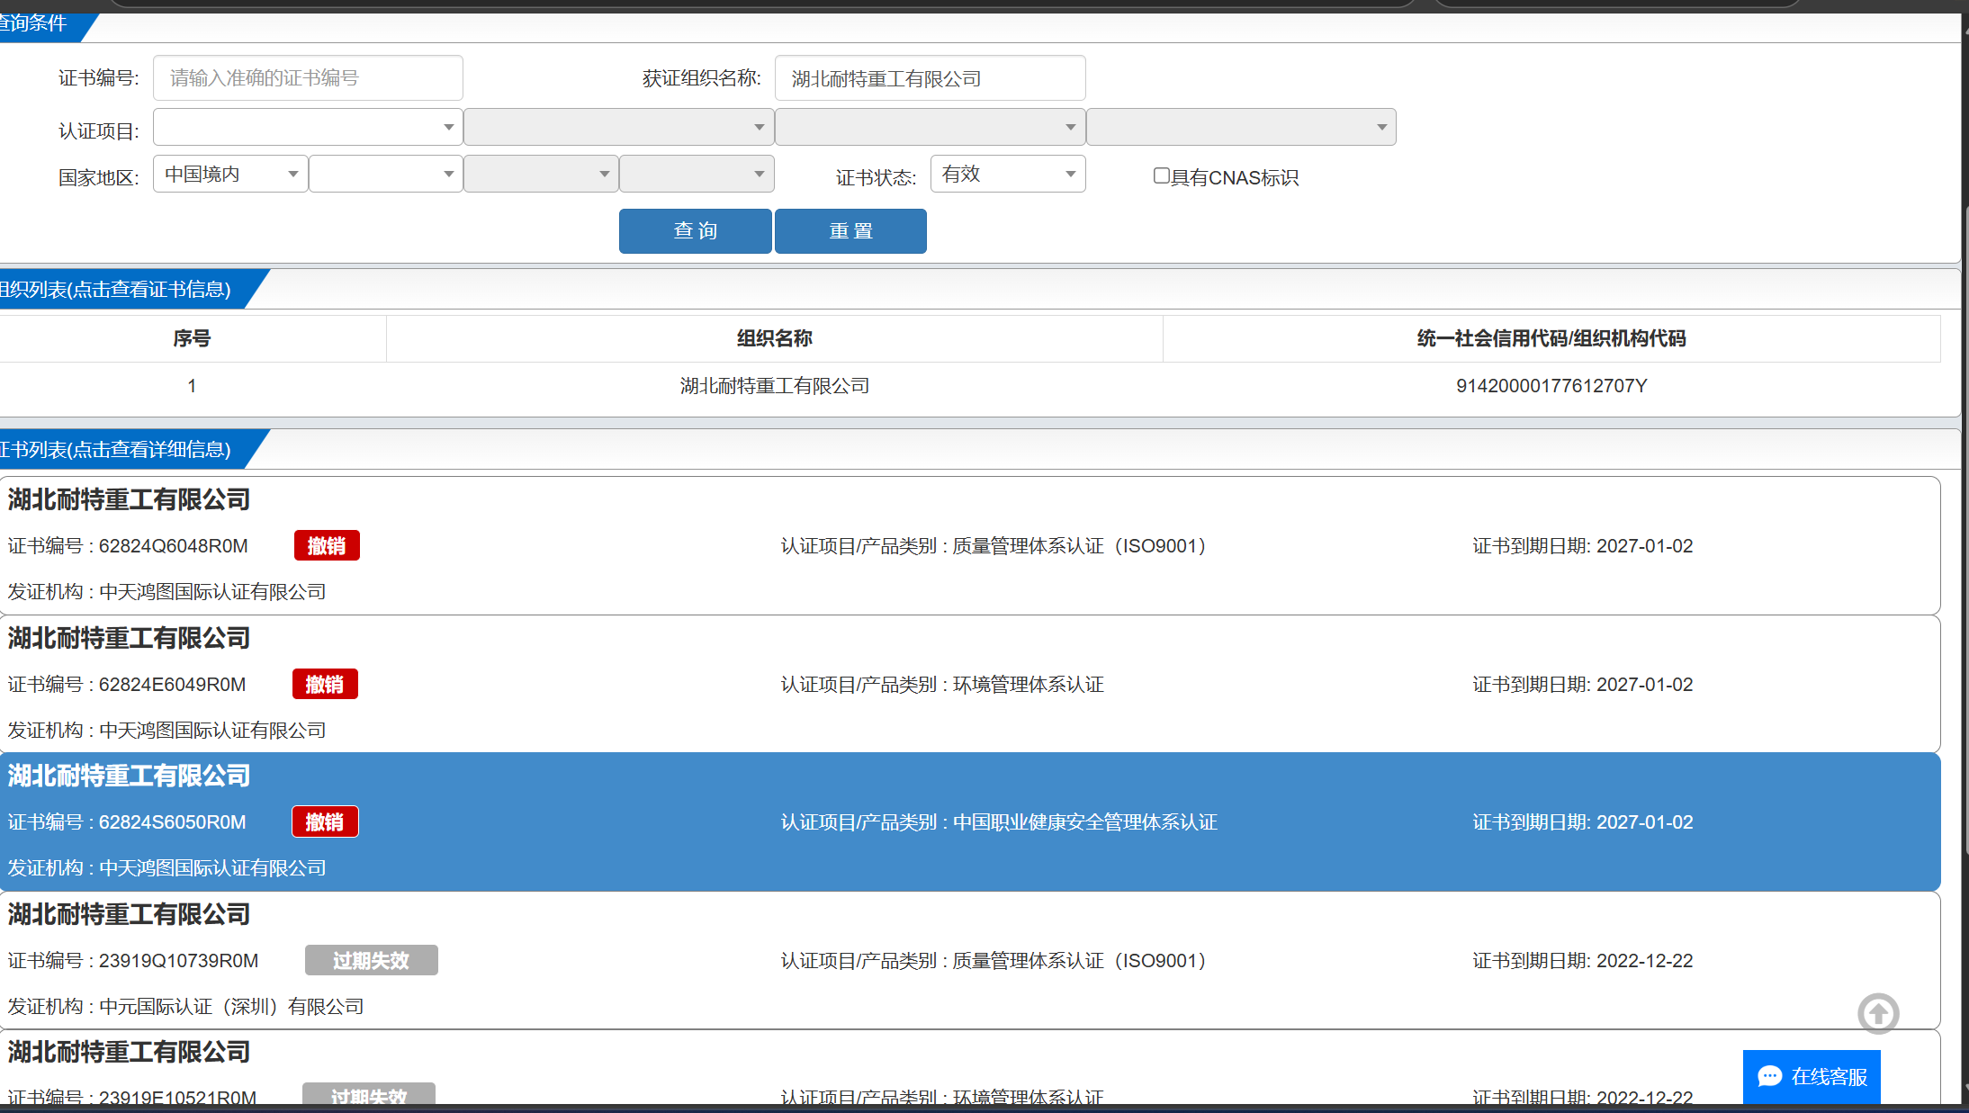Expand the fourth 认证项目 dropdown

click(x=1241, y=127)
